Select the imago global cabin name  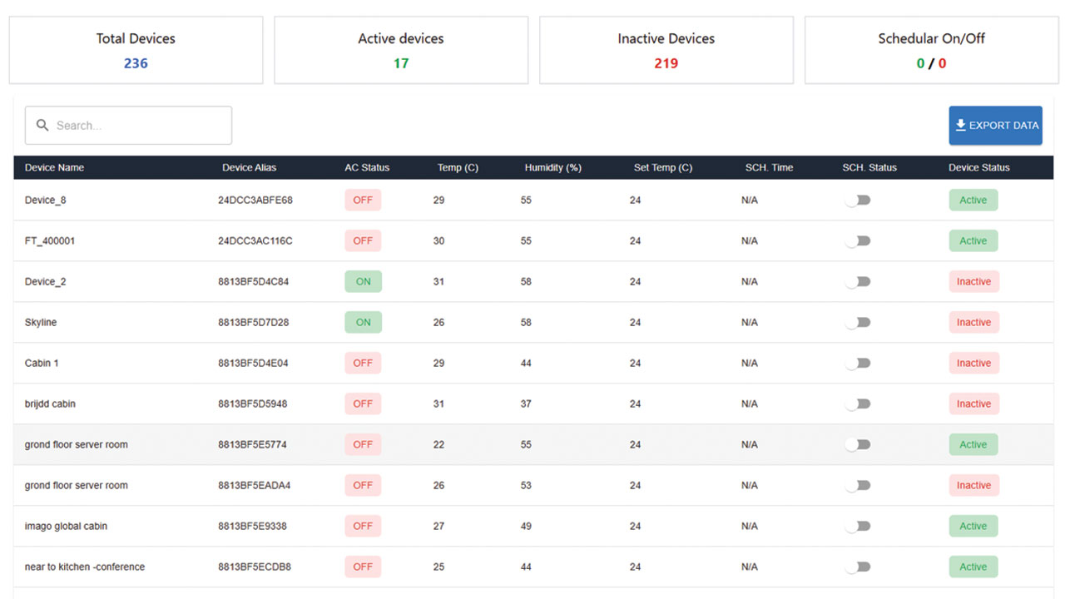66,527
